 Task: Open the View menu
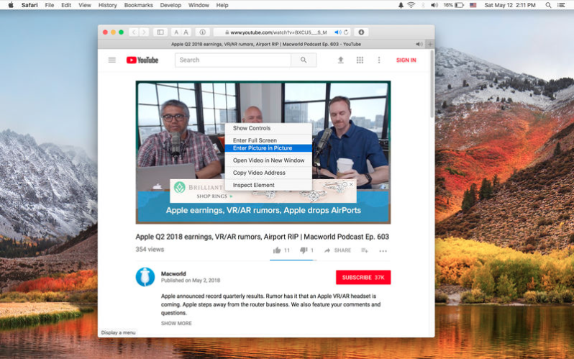pyautogui.click(x=85, y=5)
